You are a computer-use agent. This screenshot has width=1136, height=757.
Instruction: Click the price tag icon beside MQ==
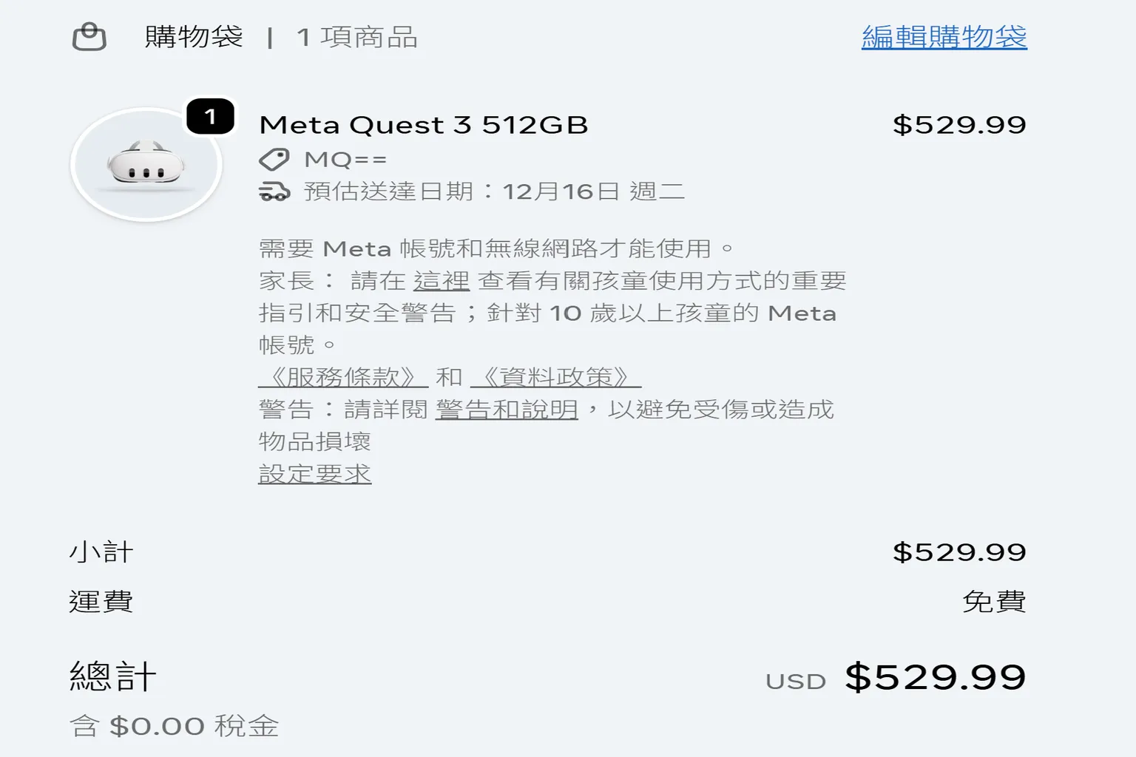[x=274, y=157]
